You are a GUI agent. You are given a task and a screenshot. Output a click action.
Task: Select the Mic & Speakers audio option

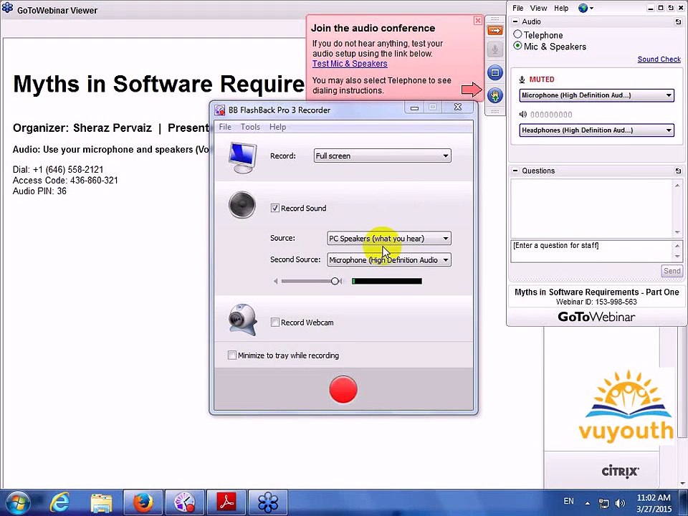pos(517,46)
